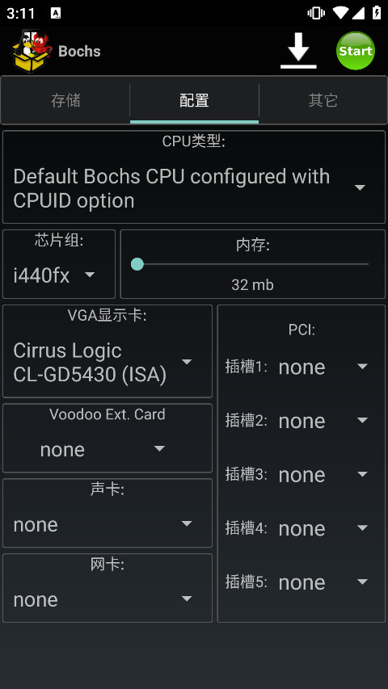
Task: Tap the download arrow icon
Action: pyautogui.click(x=298, y=51)
